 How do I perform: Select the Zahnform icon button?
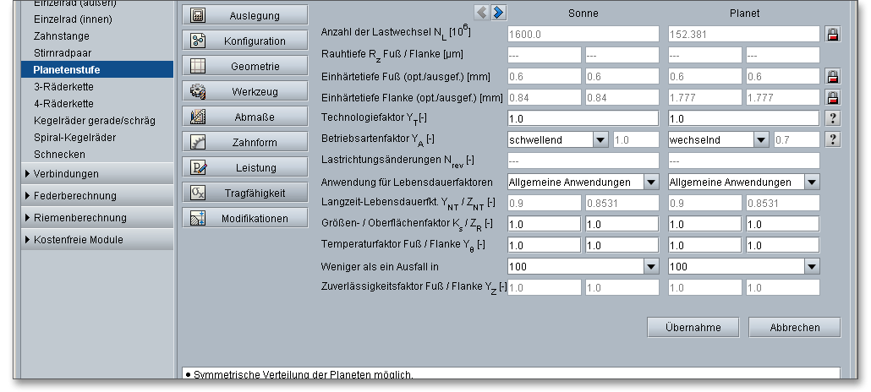pos(199,142)
